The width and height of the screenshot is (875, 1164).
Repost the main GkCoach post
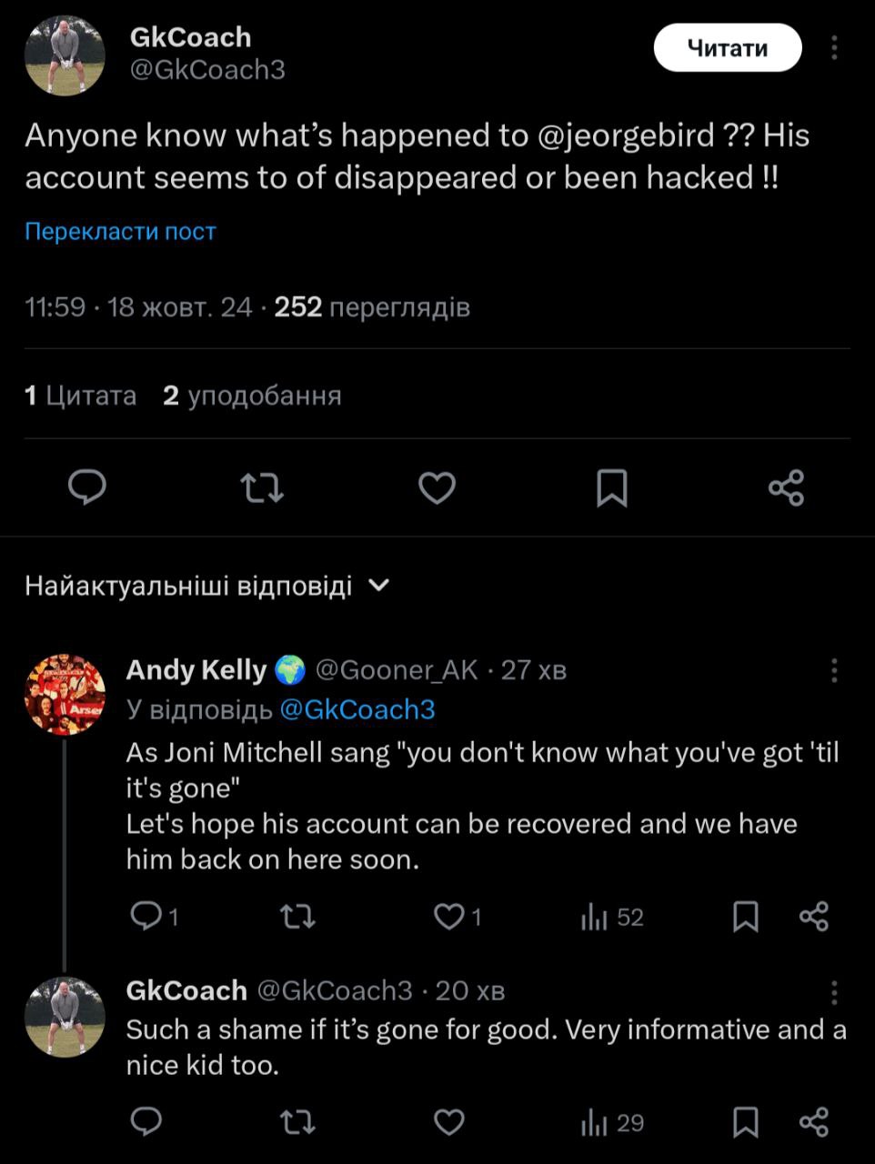(x=263, y=488)
